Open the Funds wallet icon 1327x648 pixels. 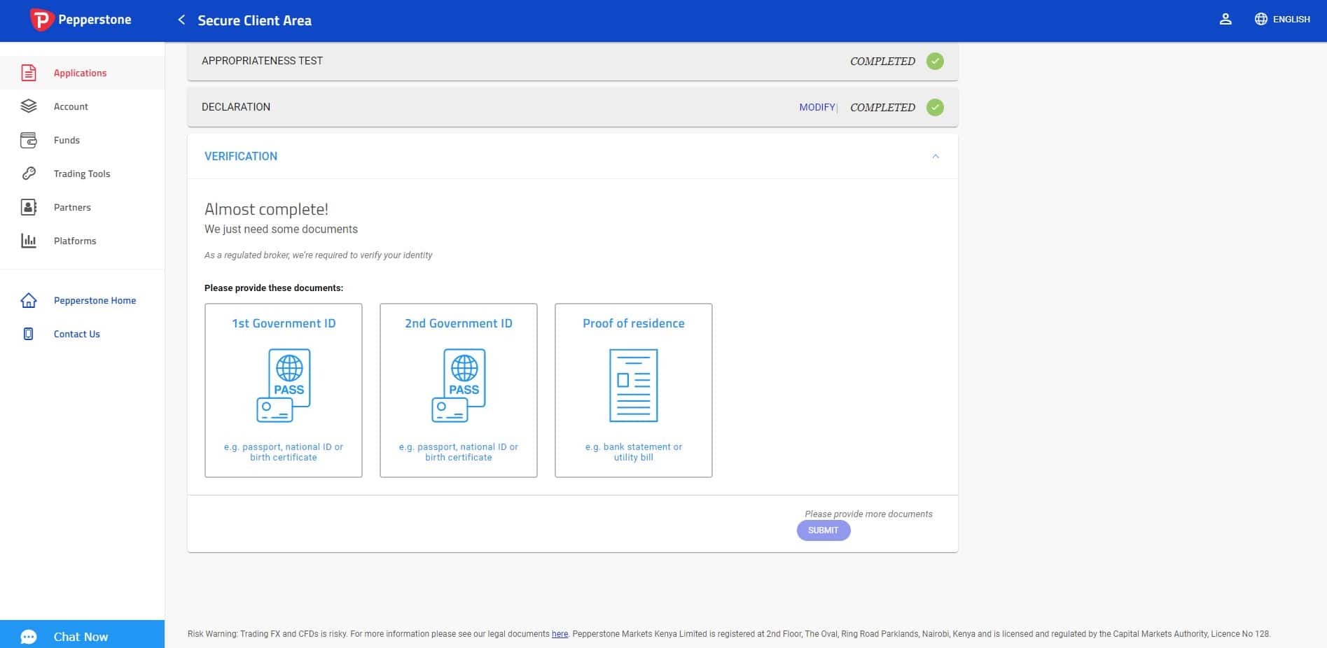[29, 140]
